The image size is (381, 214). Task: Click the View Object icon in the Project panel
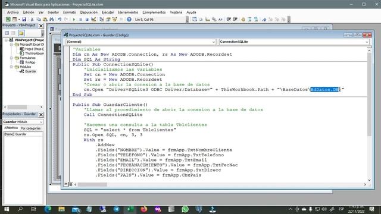pos(14,33)
